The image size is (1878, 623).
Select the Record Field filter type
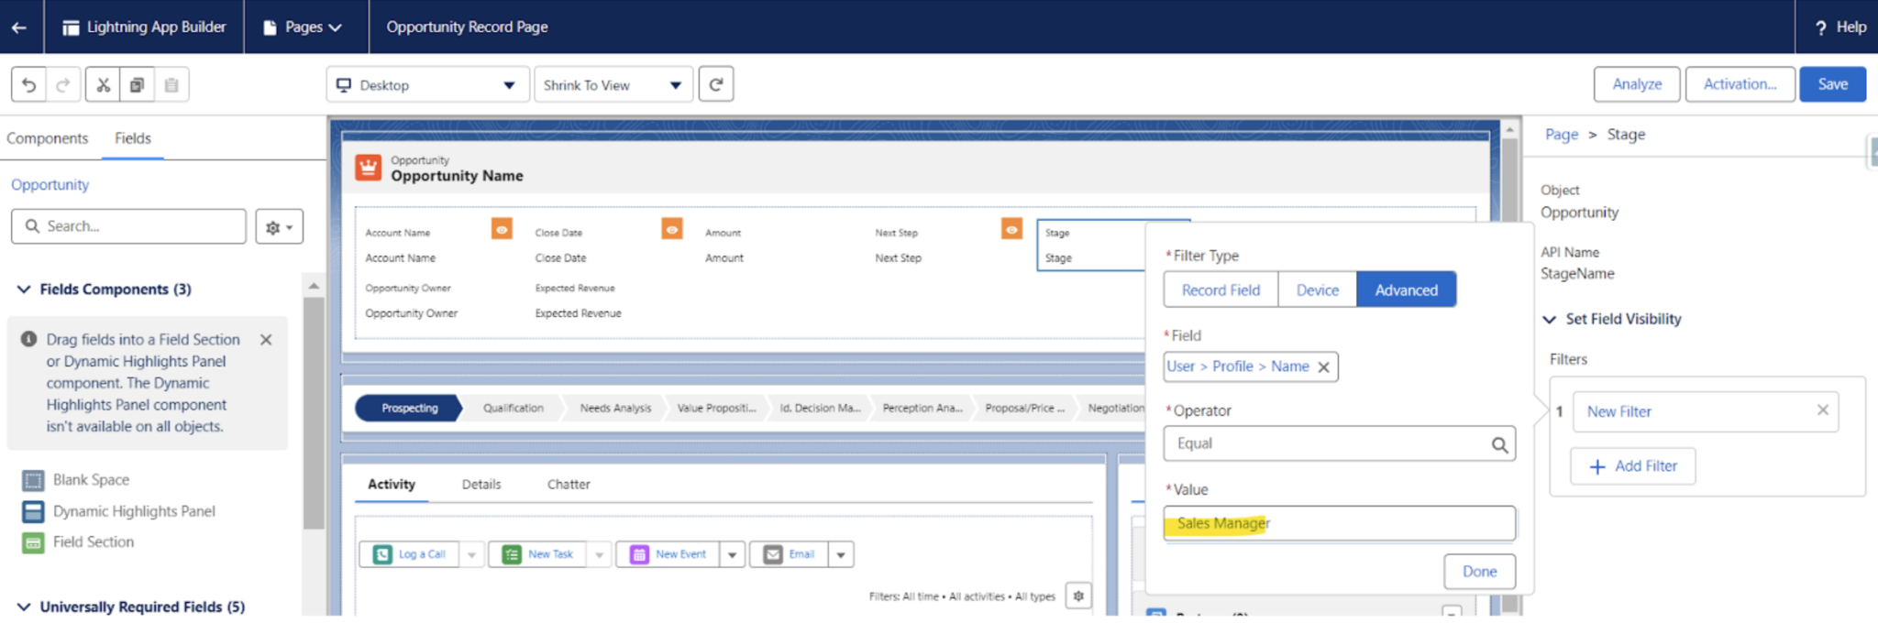(1221, 290)
